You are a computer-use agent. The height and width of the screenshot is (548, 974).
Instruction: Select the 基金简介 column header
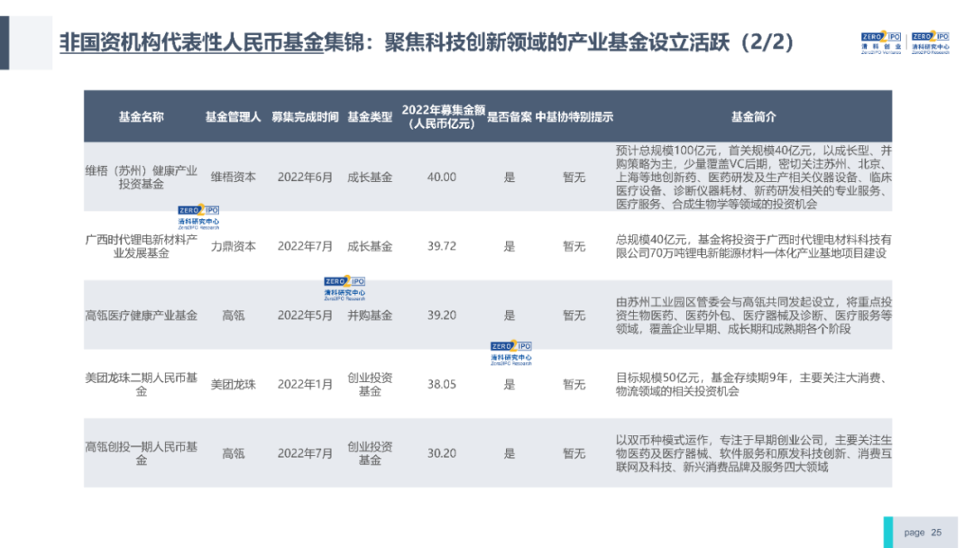(x=753, y=116)
